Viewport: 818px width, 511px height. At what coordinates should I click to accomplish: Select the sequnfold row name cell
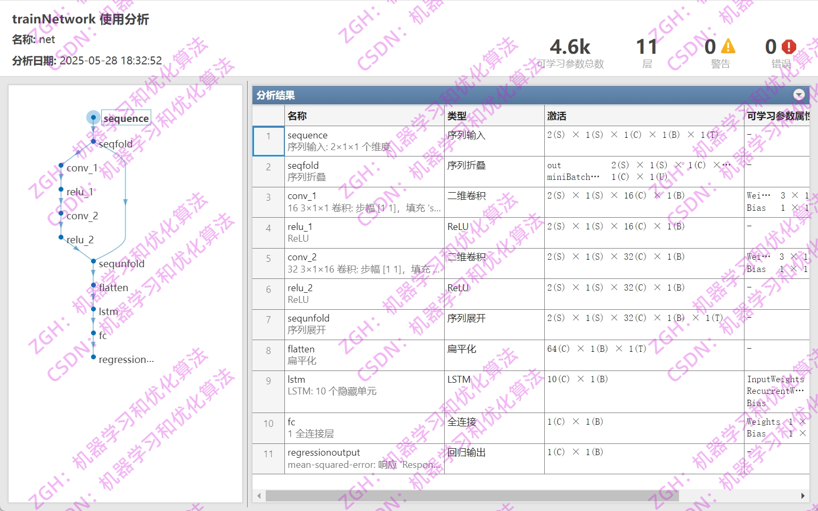tap(364, 324)
